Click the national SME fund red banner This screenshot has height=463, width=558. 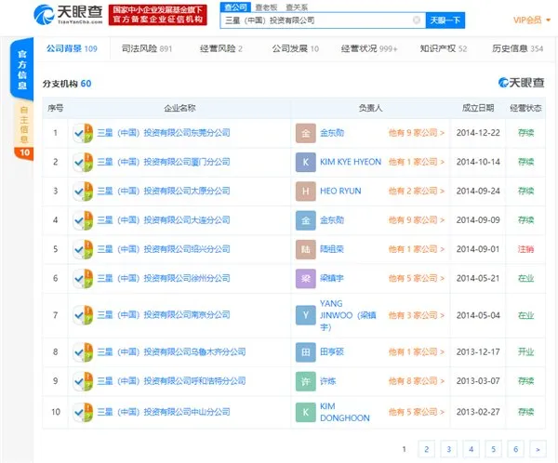pyautogui.click(x=158, y=15)
